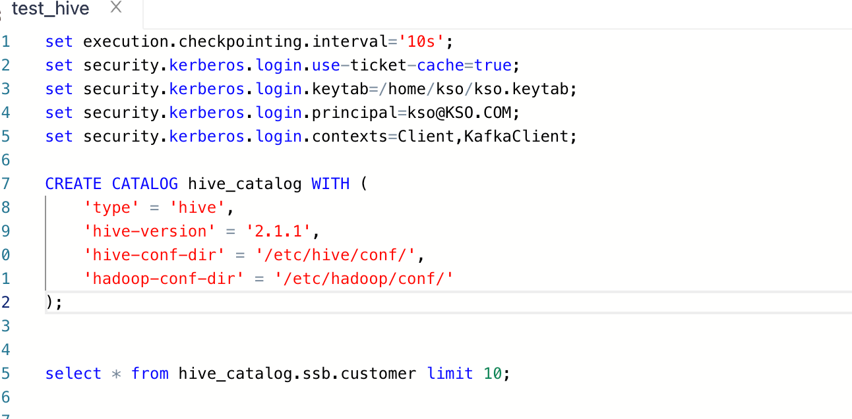
Task: Click the 'type' property key
Action: click(x=111, y=208)
